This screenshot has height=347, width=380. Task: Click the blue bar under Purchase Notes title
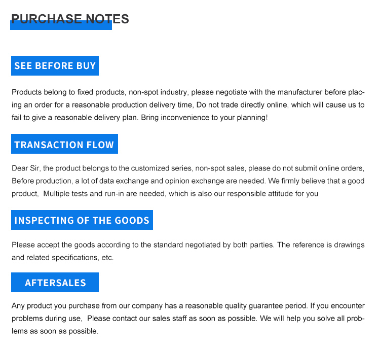(61, 27)
